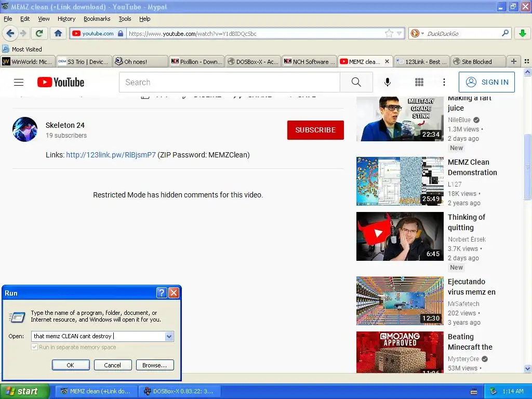This screenshot has width=532, height=399.
Task: Subscribe to Skeleton 24
Action: tap(315, 130)
